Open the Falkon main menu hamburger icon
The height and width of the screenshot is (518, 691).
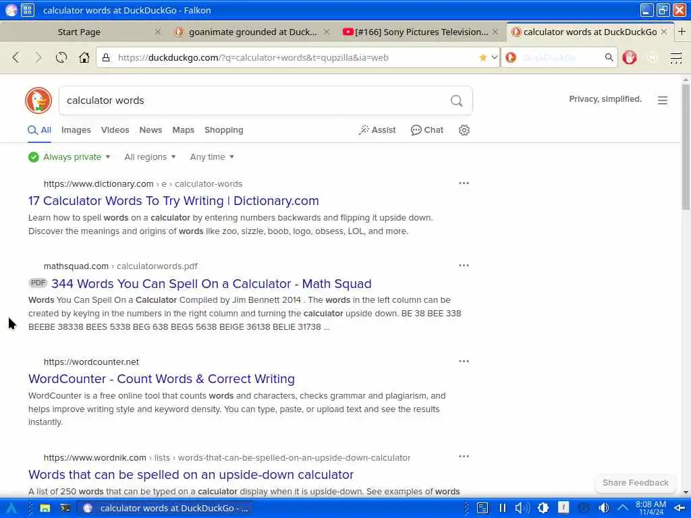[676, 58]
